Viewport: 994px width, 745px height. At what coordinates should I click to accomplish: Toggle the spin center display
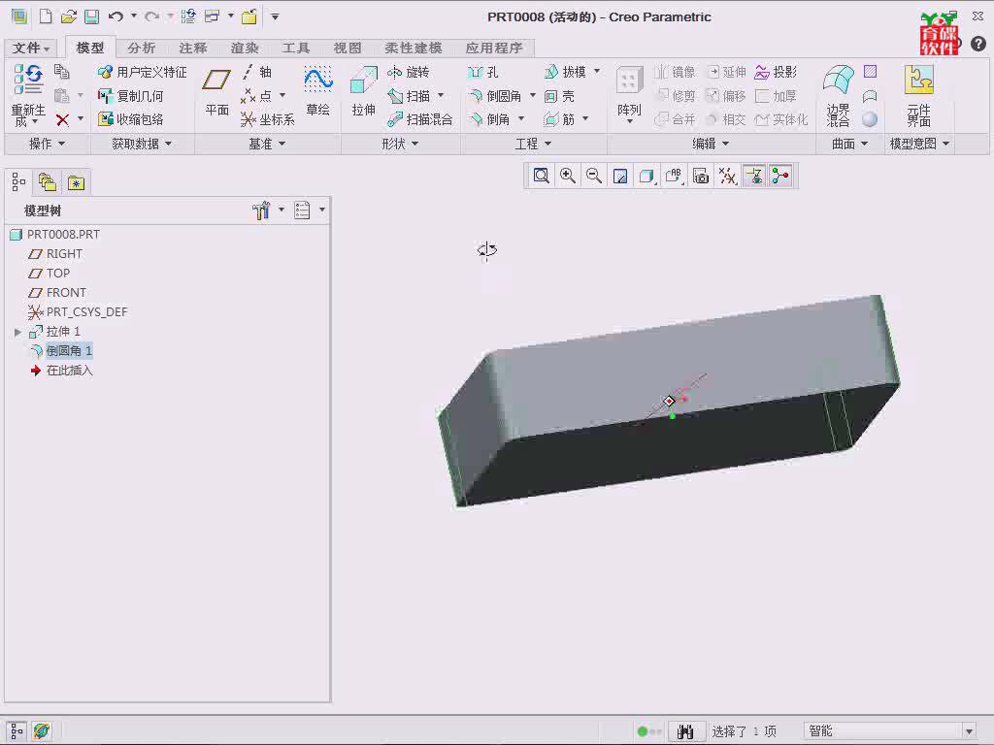[x=780, y=176]
